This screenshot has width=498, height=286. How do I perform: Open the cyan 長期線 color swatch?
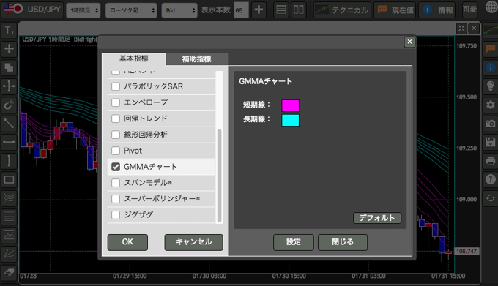point(290,120)
